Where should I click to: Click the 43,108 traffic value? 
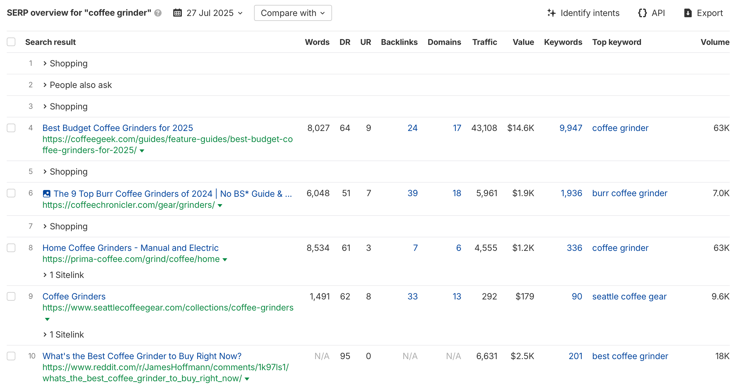pos(484,128)
